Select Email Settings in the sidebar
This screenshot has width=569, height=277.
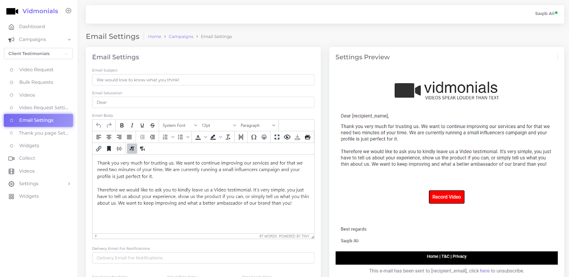pos(38,120)
